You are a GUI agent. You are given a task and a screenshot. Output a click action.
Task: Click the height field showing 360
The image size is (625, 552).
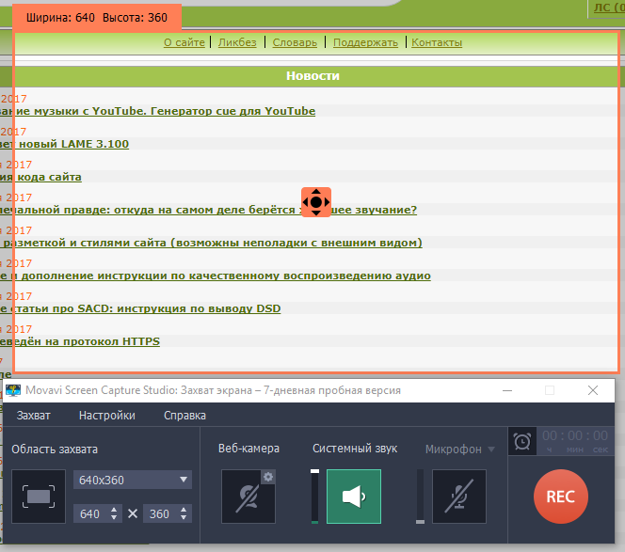[160, 513]
